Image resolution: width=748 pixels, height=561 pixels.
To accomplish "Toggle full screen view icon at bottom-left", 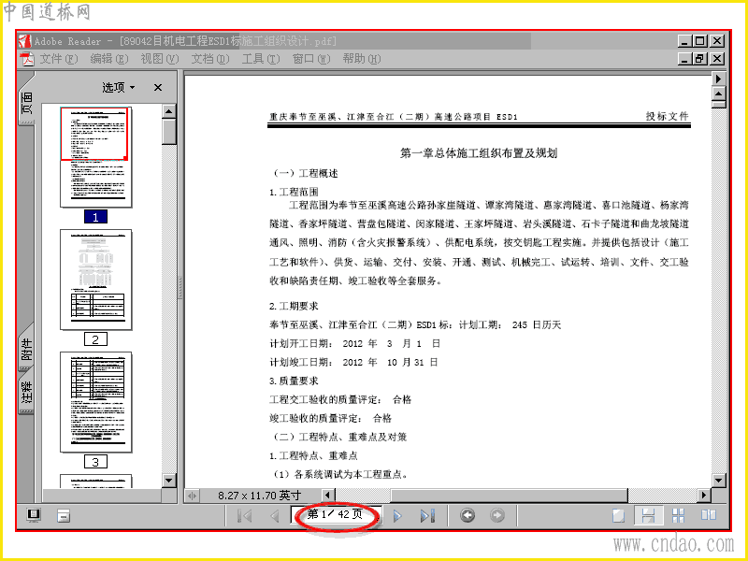I will (34, 515).
